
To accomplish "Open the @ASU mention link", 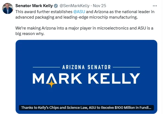I will click(x=79, y=12).
